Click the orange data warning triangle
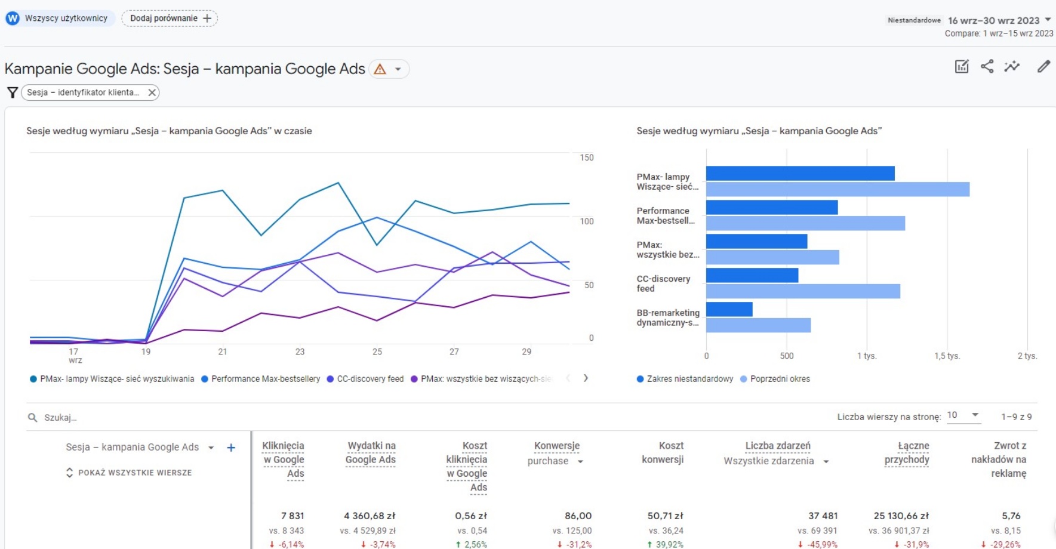This screenshot has width=1056, height=549. pyautogui.click(x=380, y=69)
